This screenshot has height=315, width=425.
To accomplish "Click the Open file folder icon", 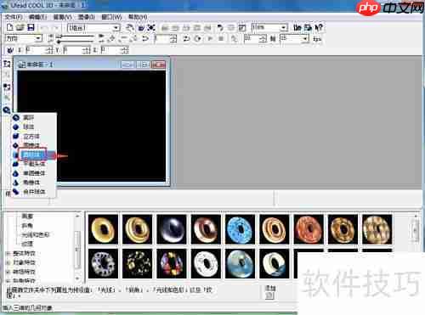I will [x=20, y=27].
